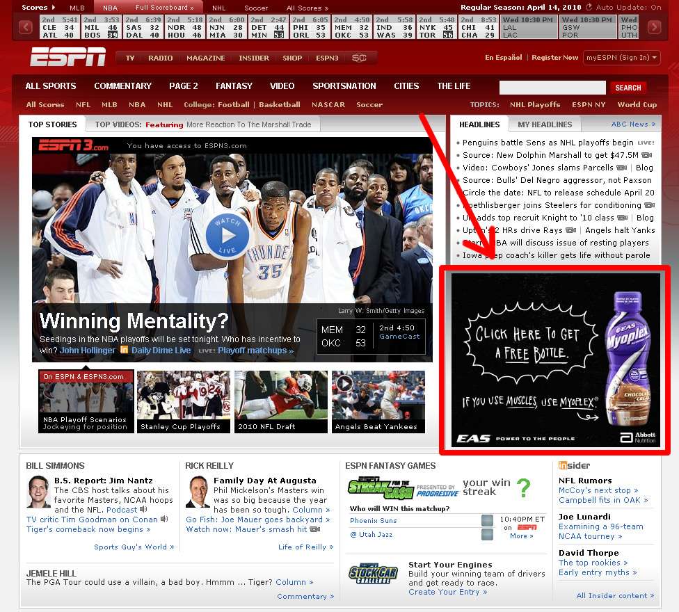The image size is (679, 612).
Task: Click the scoreboard left arrow
Action: pos(26,27)
